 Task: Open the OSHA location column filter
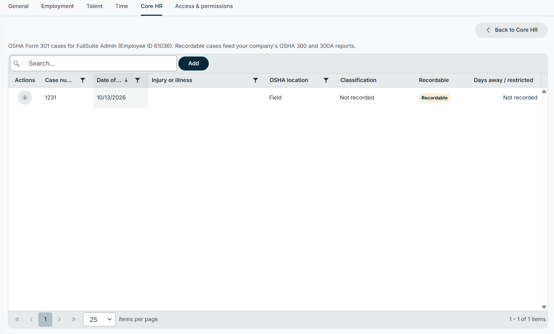[x=326, y=80]
